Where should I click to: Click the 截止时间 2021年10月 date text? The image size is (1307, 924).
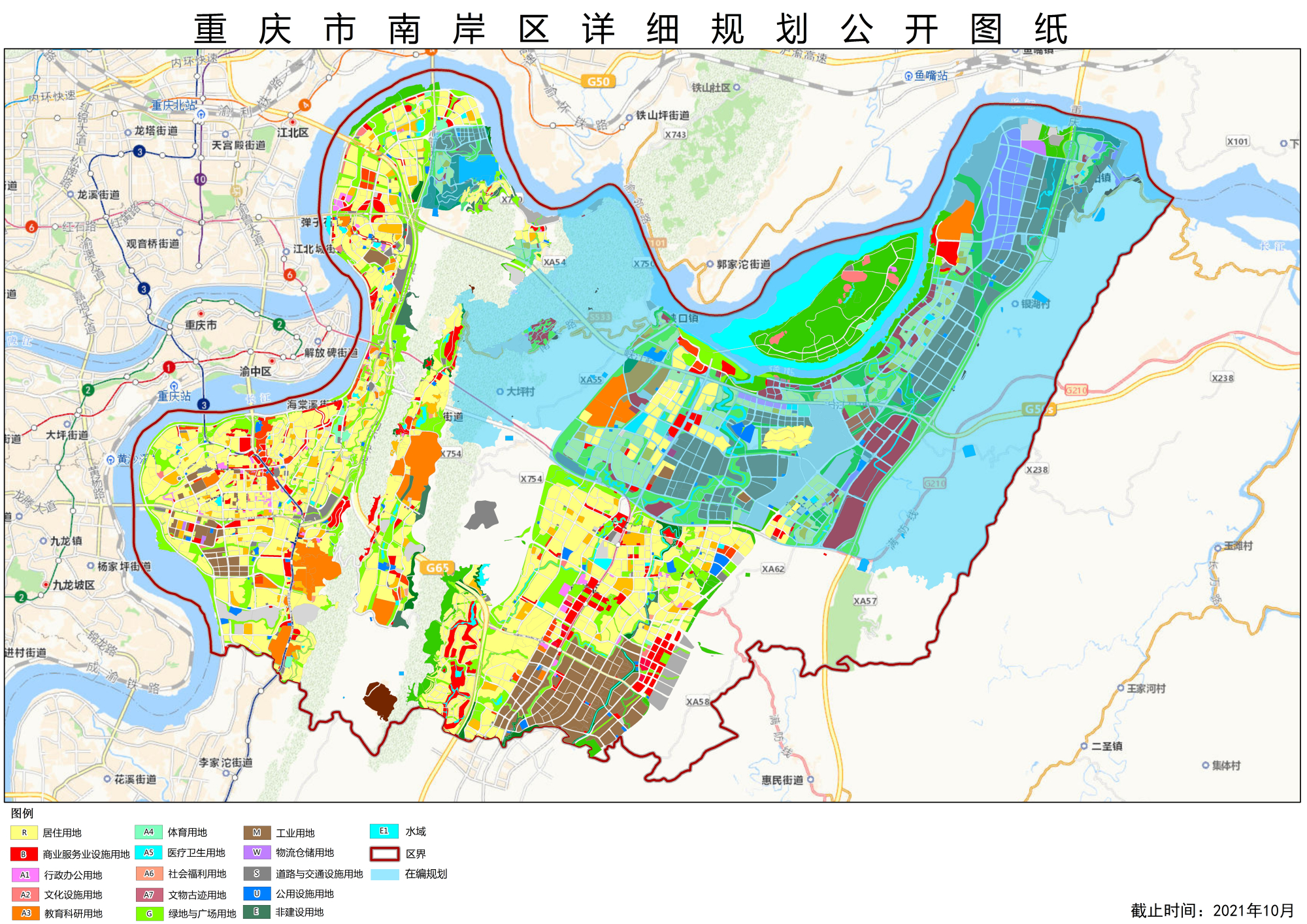1212,910
